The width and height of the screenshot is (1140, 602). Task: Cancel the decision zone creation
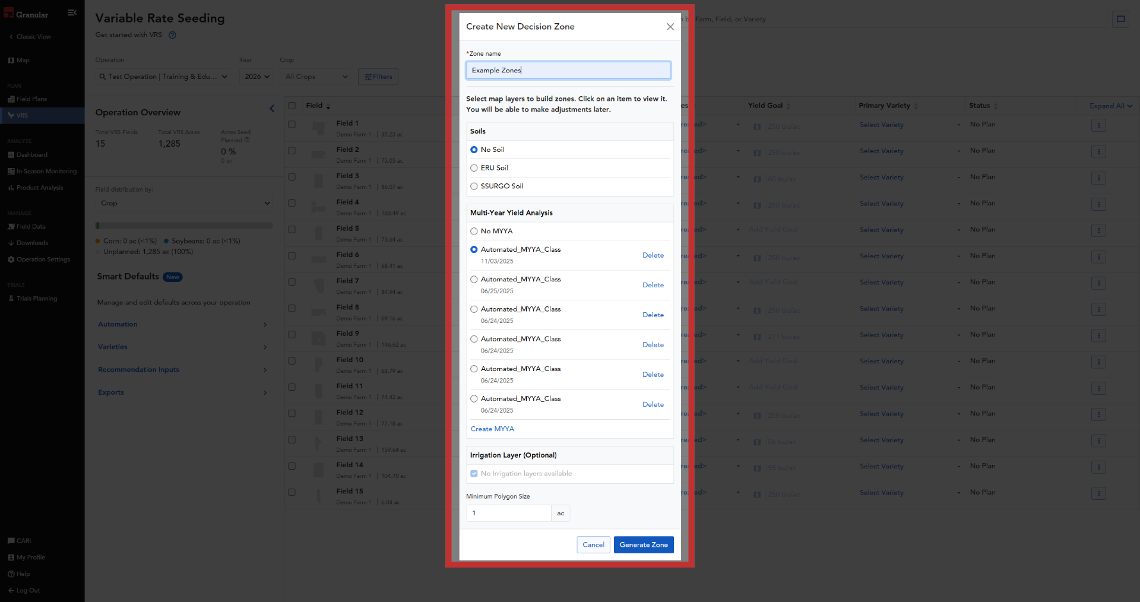(593, 544)
